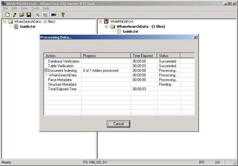Viewport: 238px width, 166px height.
Task: Click the document icon beside left Guide.tsi
Action: point(16,27)
